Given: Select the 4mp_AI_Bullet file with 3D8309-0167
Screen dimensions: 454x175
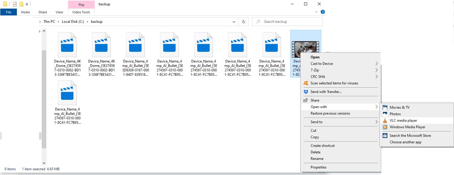Looking at the screenshot, I should 136,54.
